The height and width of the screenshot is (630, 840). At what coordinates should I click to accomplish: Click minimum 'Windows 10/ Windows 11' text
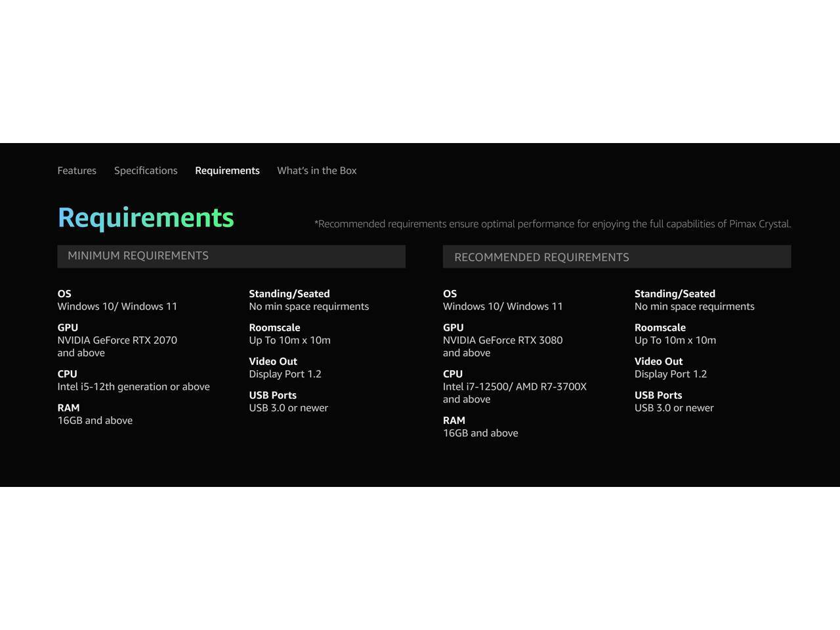pos(117,306)
